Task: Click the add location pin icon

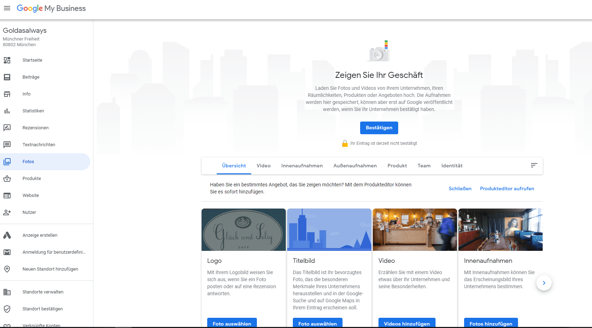Action: [x=7, y=269]
